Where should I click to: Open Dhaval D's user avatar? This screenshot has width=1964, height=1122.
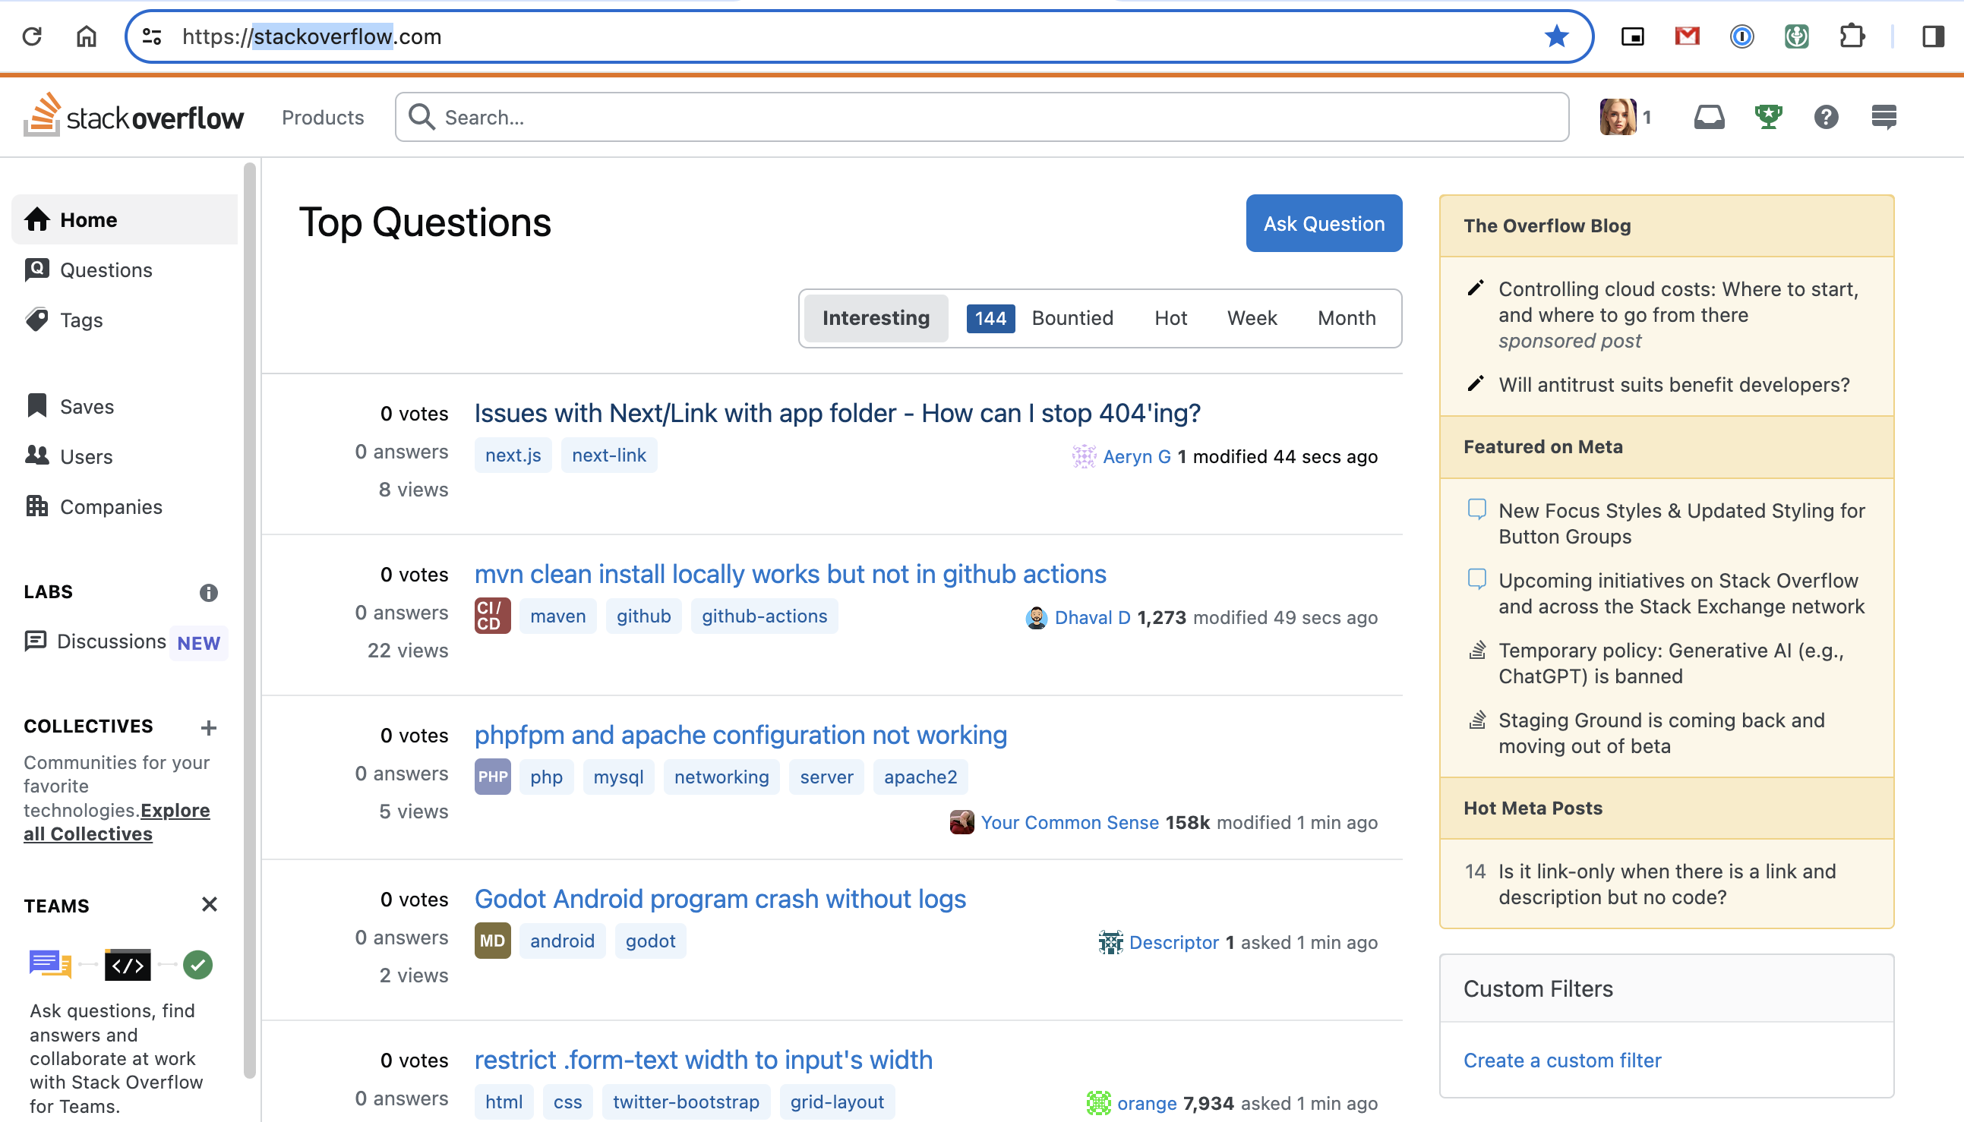click(1036, 617)
